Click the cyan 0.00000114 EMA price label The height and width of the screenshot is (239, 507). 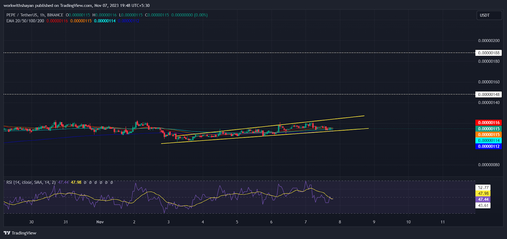click(x=488, y=141)
